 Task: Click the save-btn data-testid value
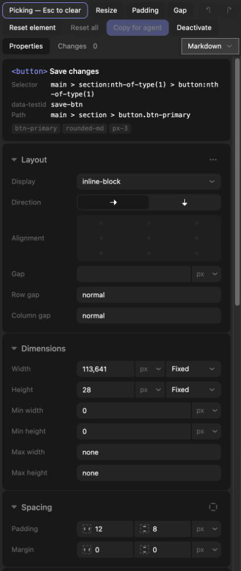[x=67, y=104]
